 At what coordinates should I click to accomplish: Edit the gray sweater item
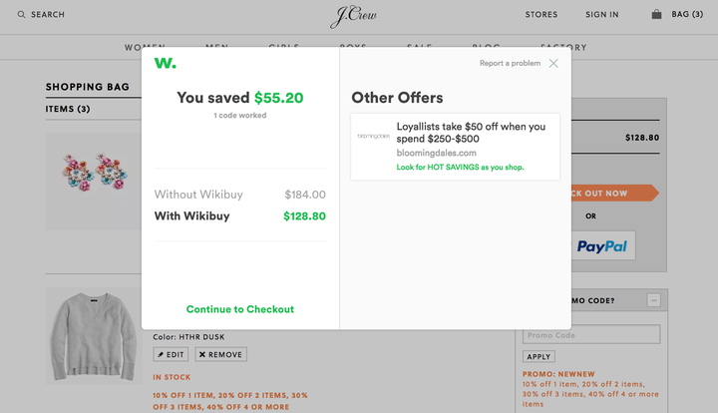[x=171, y=354]
